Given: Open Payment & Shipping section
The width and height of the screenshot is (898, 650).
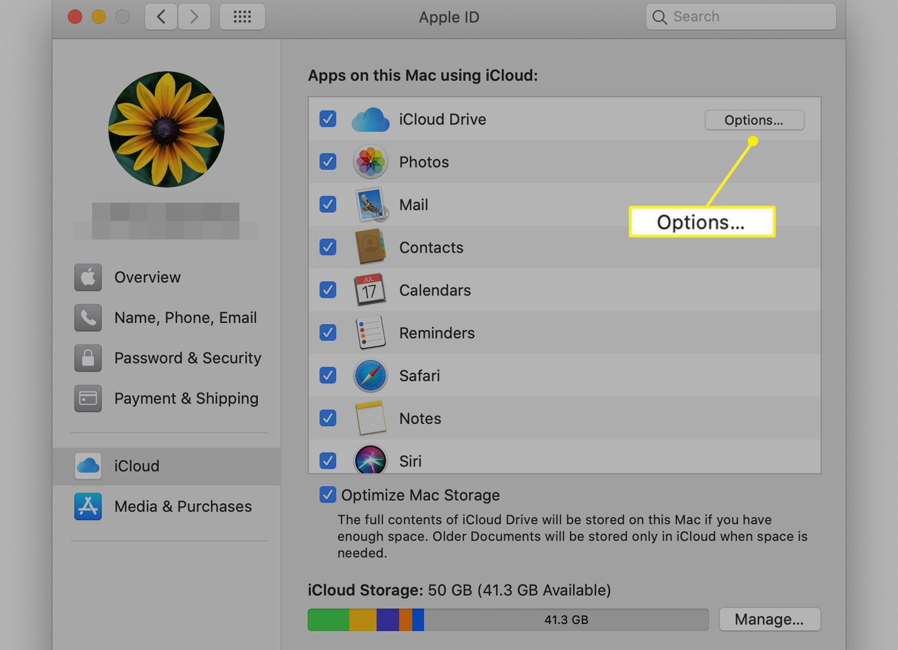Looking at the screenshot, I should click(166, 398).
